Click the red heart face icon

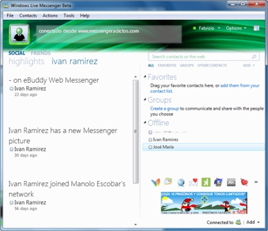click(244, 182)
